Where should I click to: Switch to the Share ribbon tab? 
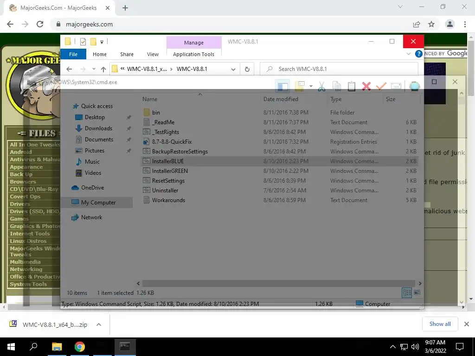pos(127,54)
